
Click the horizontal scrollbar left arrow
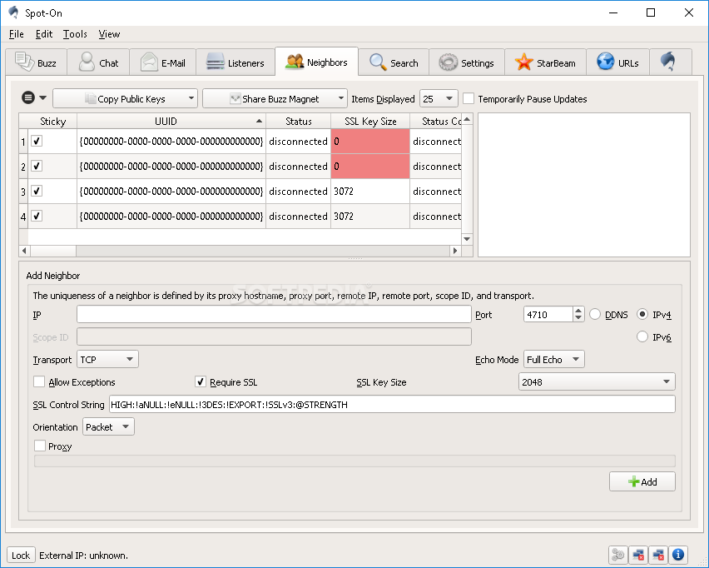24,251
